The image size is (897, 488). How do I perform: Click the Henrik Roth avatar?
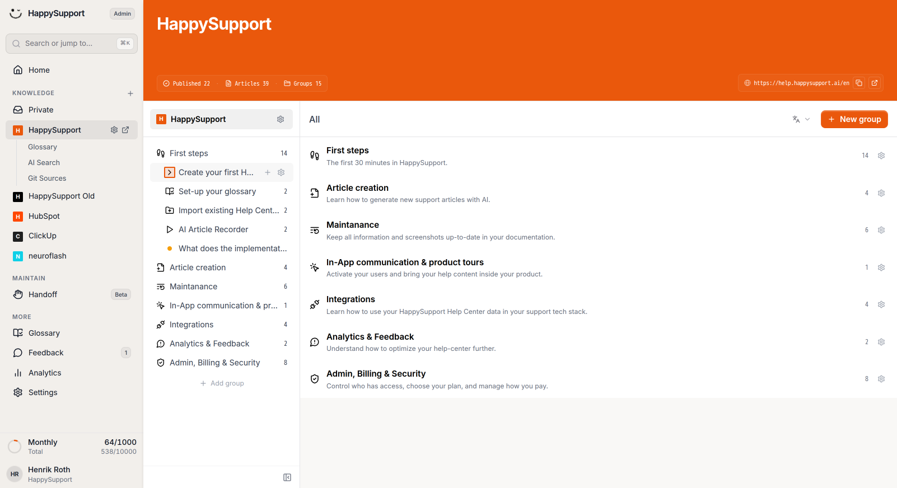[15, 474]
